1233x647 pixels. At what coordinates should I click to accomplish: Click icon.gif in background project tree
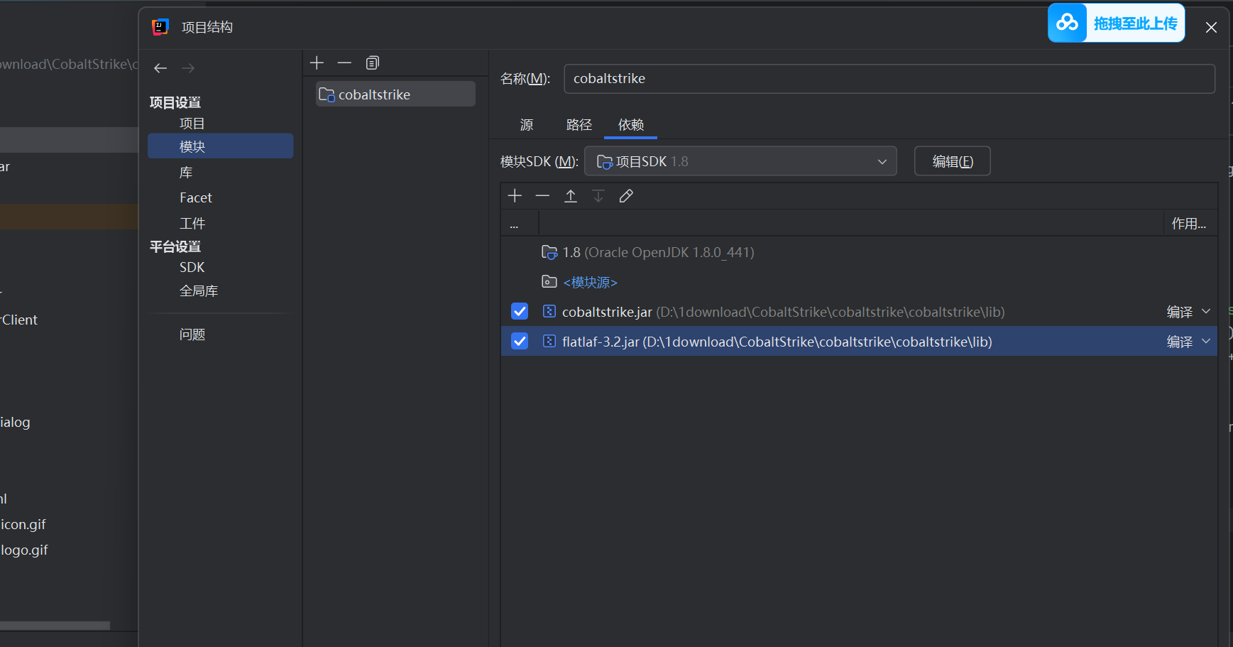click(x=23, y=524)
